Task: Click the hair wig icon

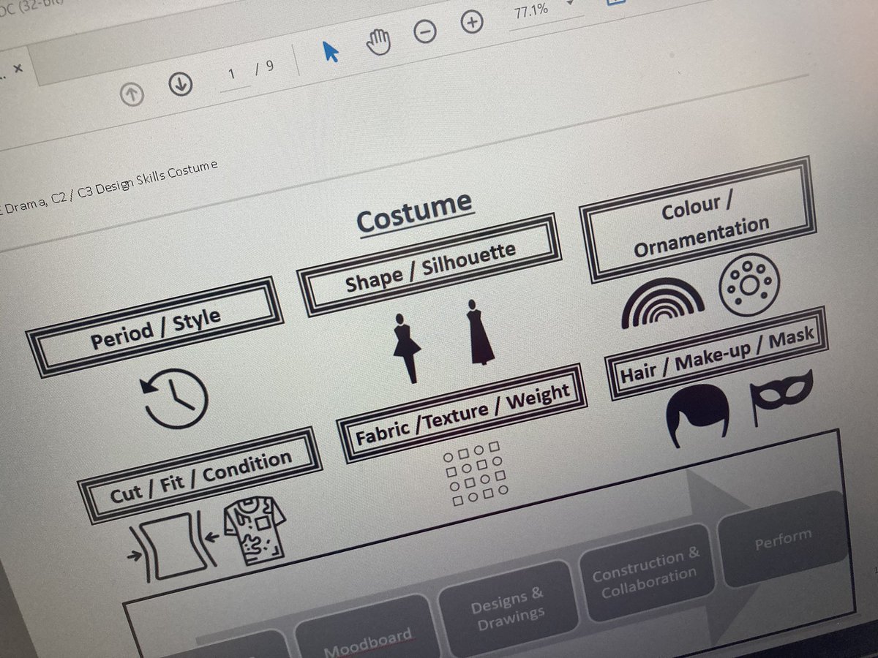Action: 698,415
